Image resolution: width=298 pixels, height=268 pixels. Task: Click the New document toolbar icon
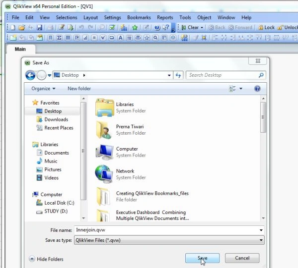point(13,27)
